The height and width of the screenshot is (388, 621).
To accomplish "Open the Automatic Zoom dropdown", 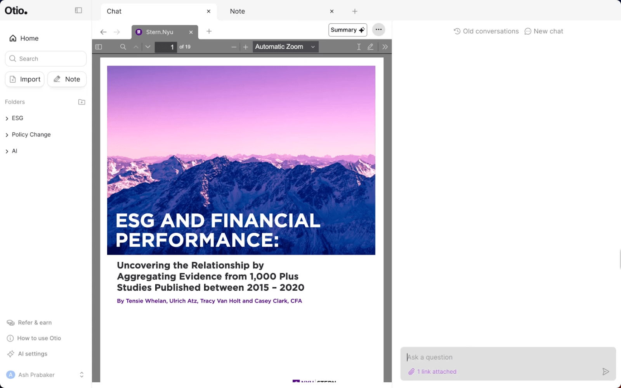I will click(285, 47).
